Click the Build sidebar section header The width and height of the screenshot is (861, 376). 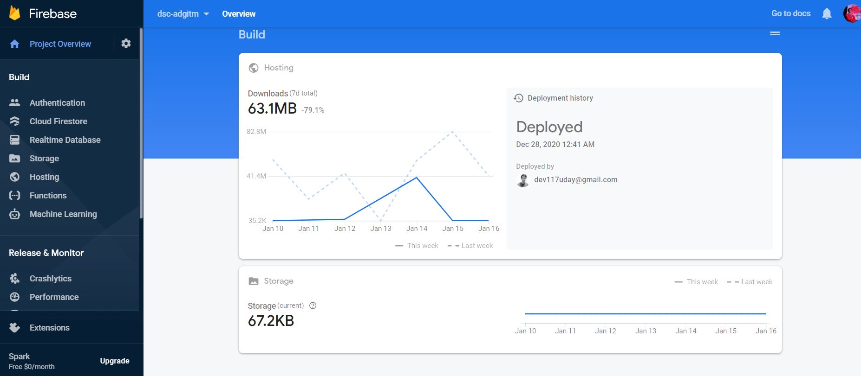point(19,77)
